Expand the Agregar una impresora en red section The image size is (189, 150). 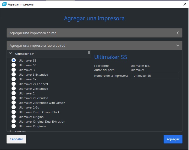pyautogui.click(x=94, y=33)
